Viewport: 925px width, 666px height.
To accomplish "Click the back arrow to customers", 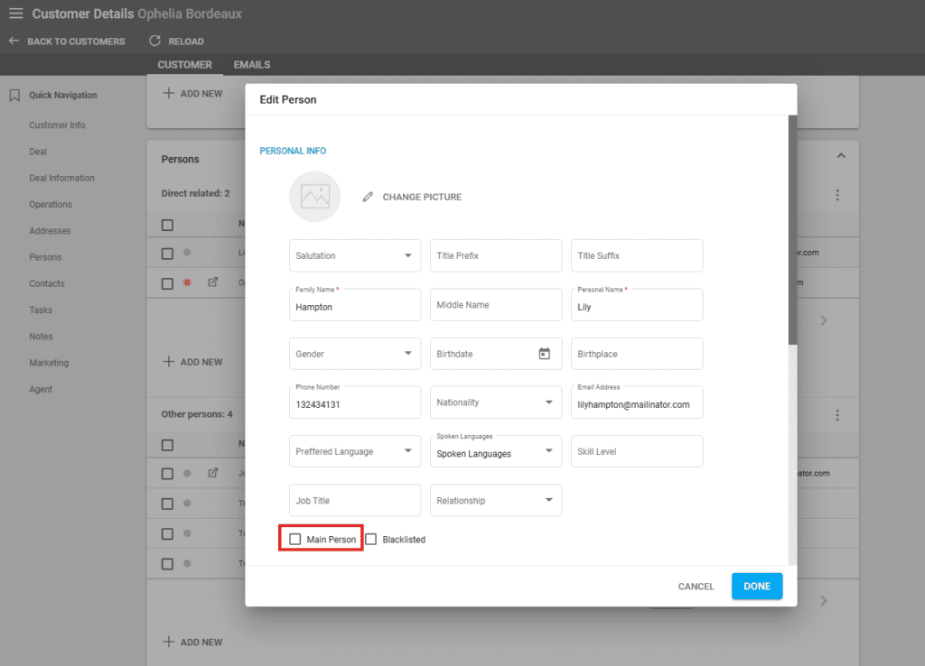I will [x=14, y=41].
